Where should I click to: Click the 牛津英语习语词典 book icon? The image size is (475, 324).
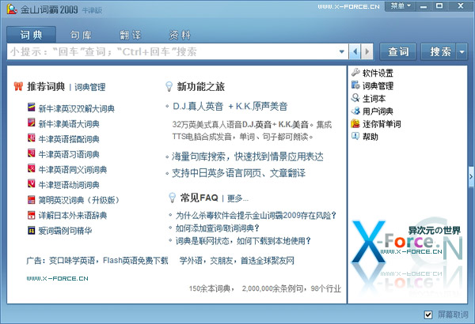click(x=32, y=153)
